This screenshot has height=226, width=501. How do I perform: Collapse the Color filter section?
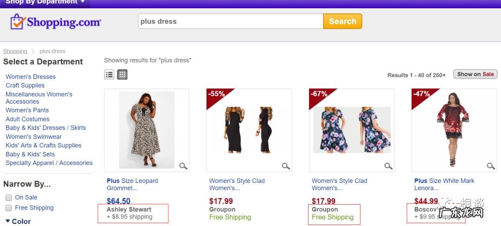8,221
